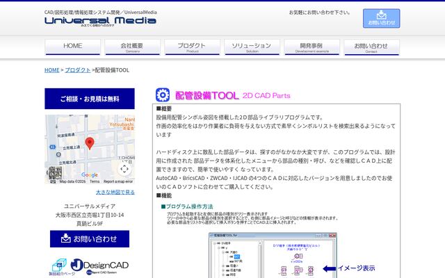Open the HOME navigation item

(x=72, y=47)
